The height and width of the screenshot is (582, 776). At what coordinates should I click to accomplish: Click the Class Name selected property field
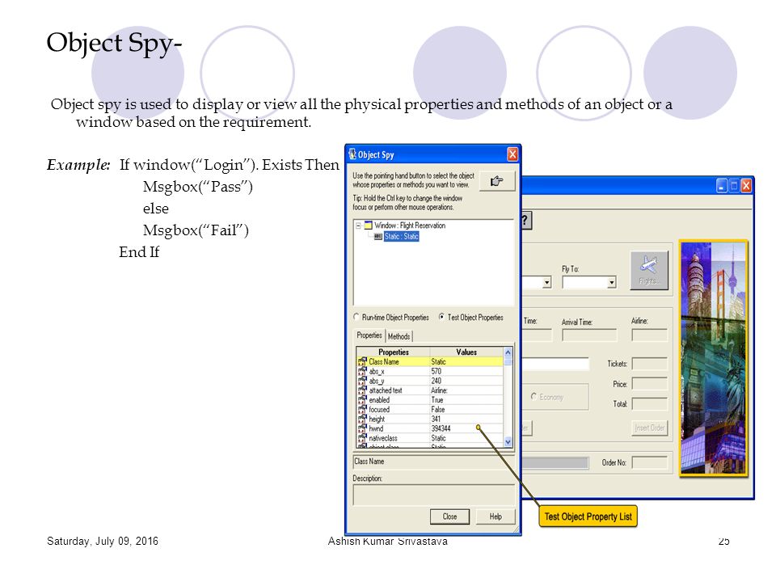coord(434,462)
